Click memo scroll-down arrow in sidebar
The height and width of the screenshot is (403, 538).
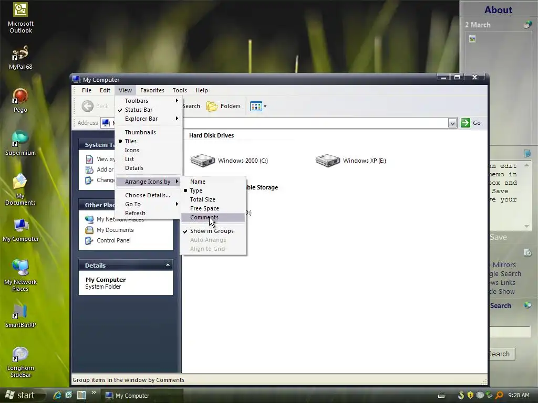pyautogui.click(x=526, y=226)
